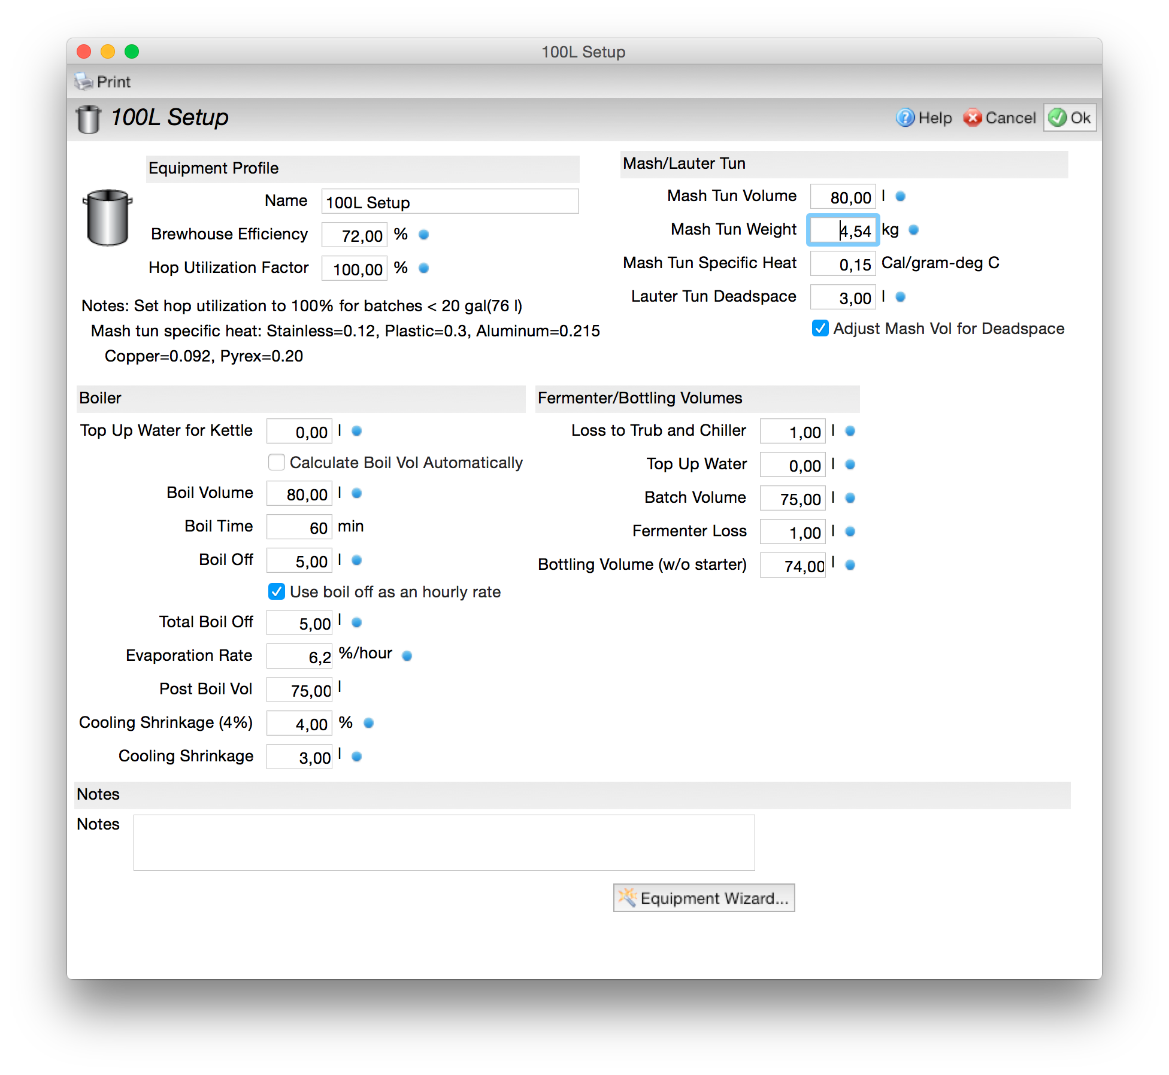Click blue dot next to Batch Volume
The image size is (1169, 1075).
pyautogui.click(x=850, y=498)
